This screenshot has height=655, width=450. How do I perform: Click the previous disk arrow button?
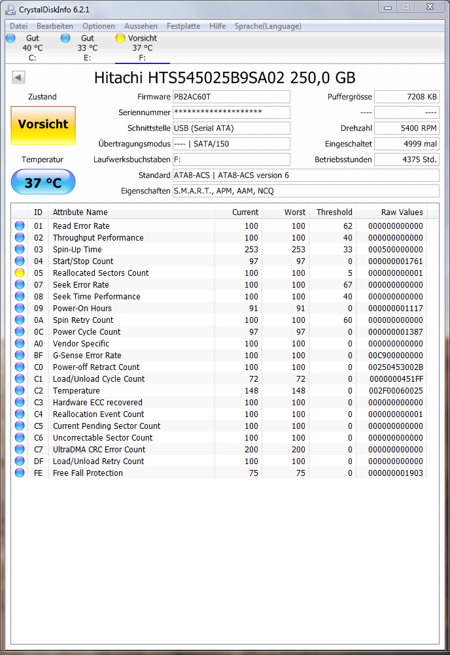tap(18, 77)
